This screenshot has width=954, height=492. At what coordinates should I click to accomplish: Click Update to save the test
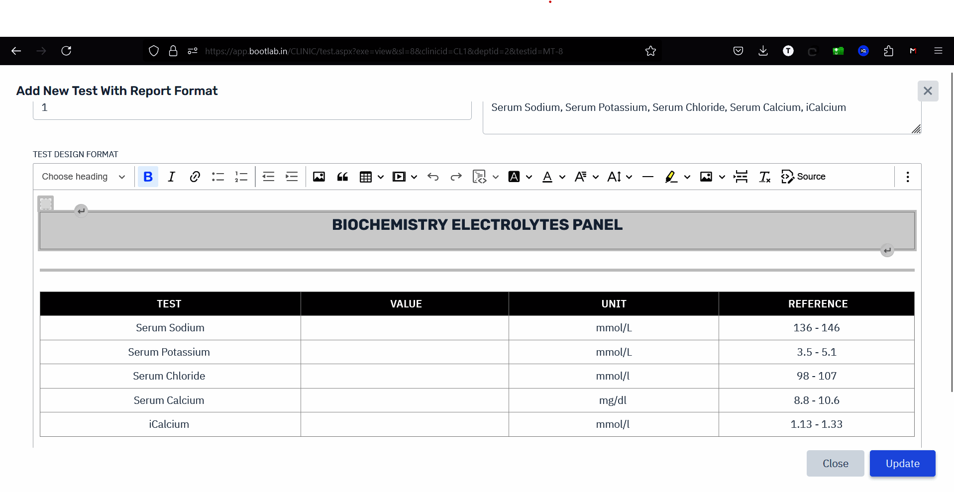[902, 463]
